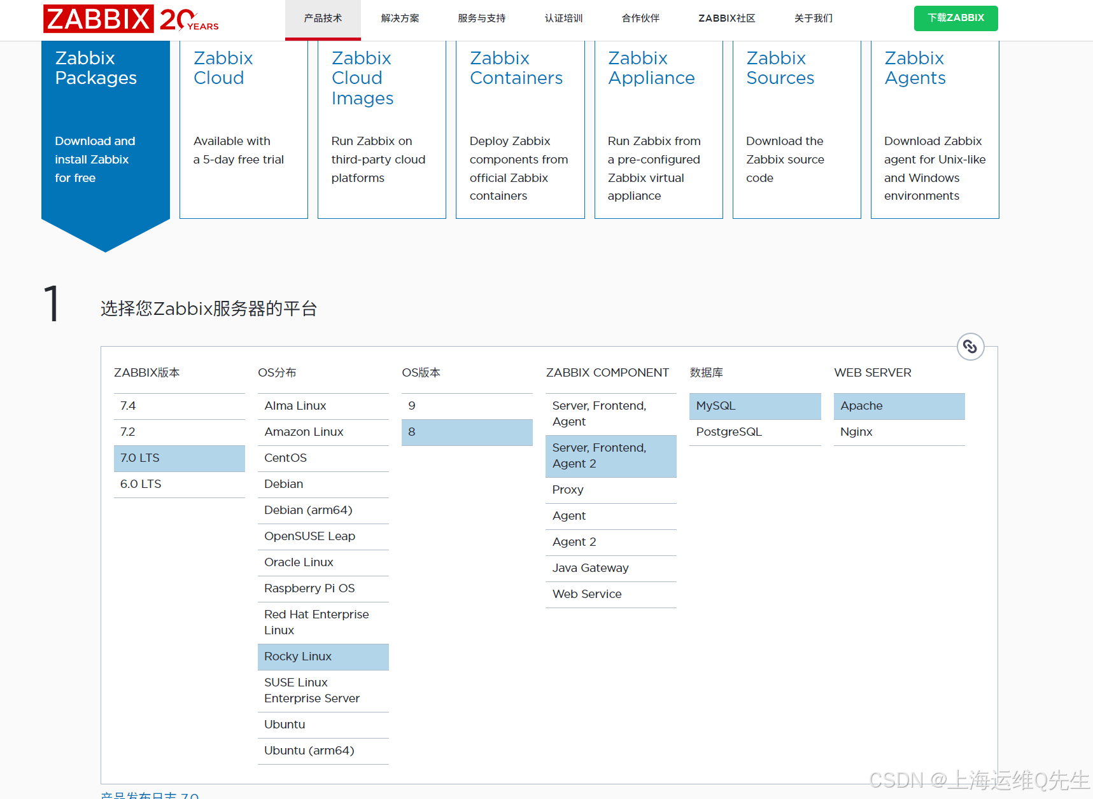Select Ubuntu distribution
The height and width of the screenshot is (799, 1093).
[x=323, y=725]
